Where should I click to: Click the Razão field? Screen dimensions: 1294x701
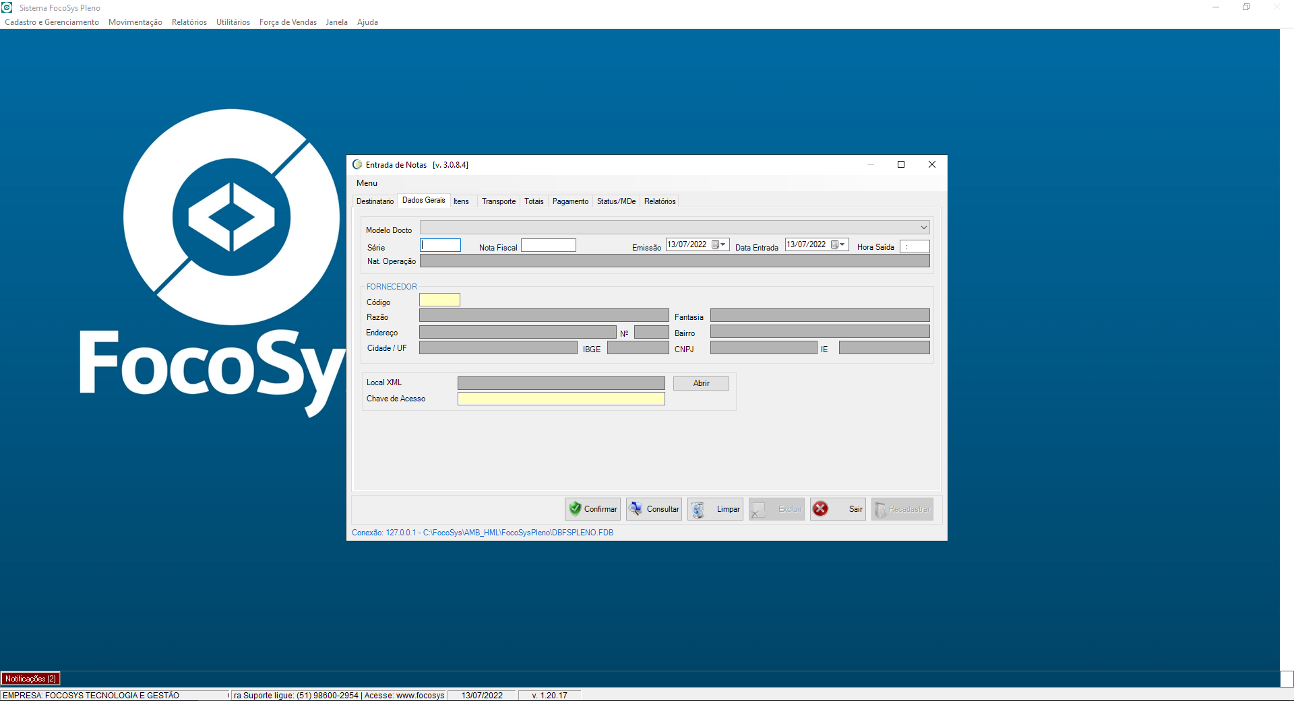[x=544, y=315]
